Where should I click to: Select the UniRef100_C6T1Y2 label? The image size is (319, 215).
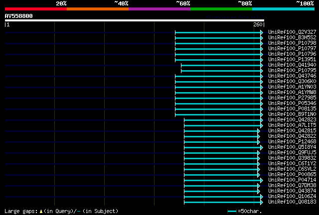(292, 164)
